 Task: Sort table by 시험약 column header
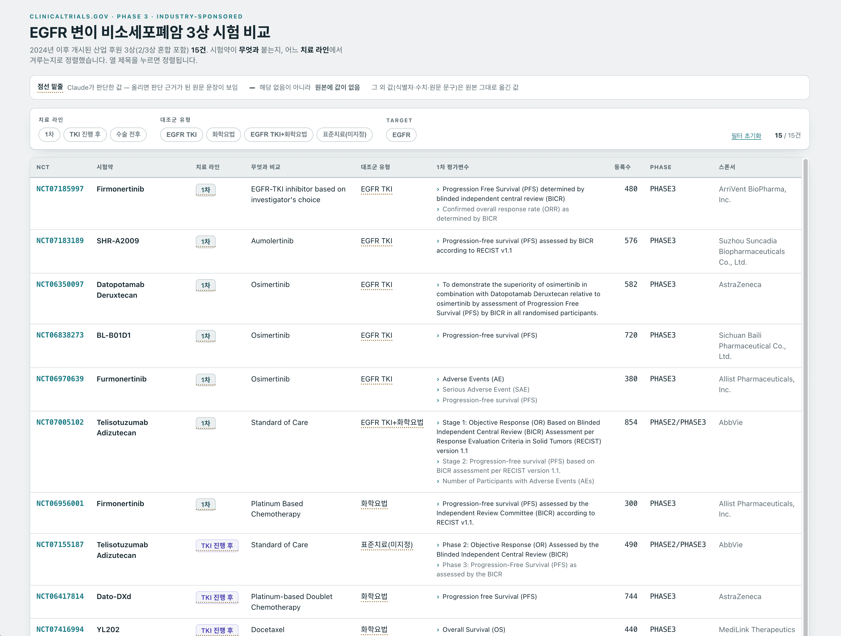105,167
